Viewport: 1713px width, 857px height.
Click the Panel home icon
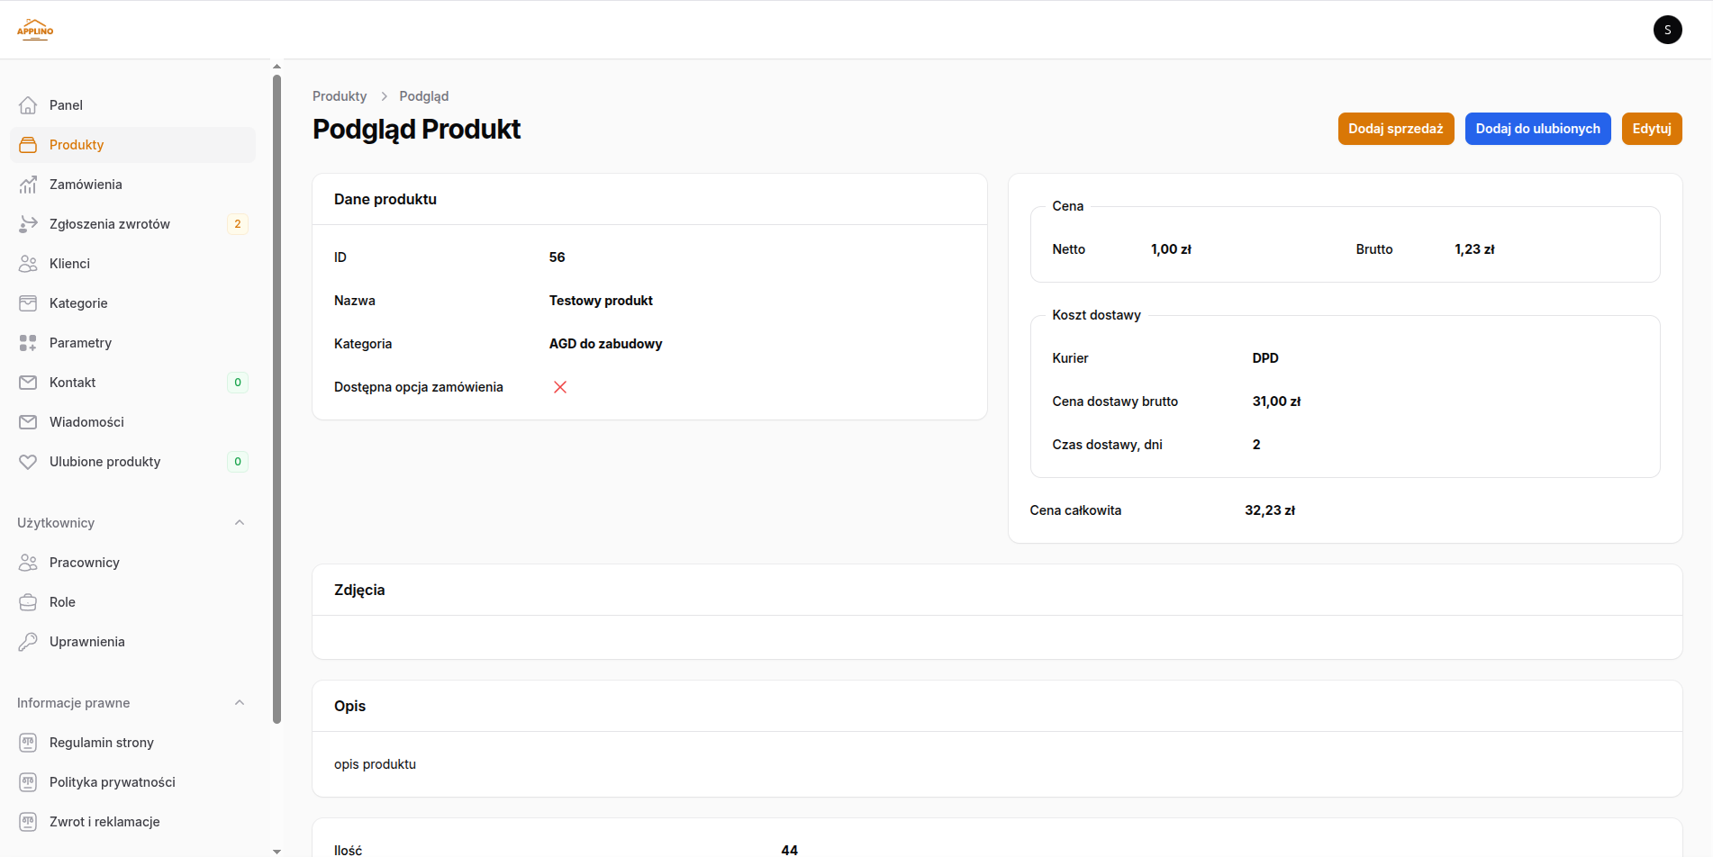coord(28,105)
